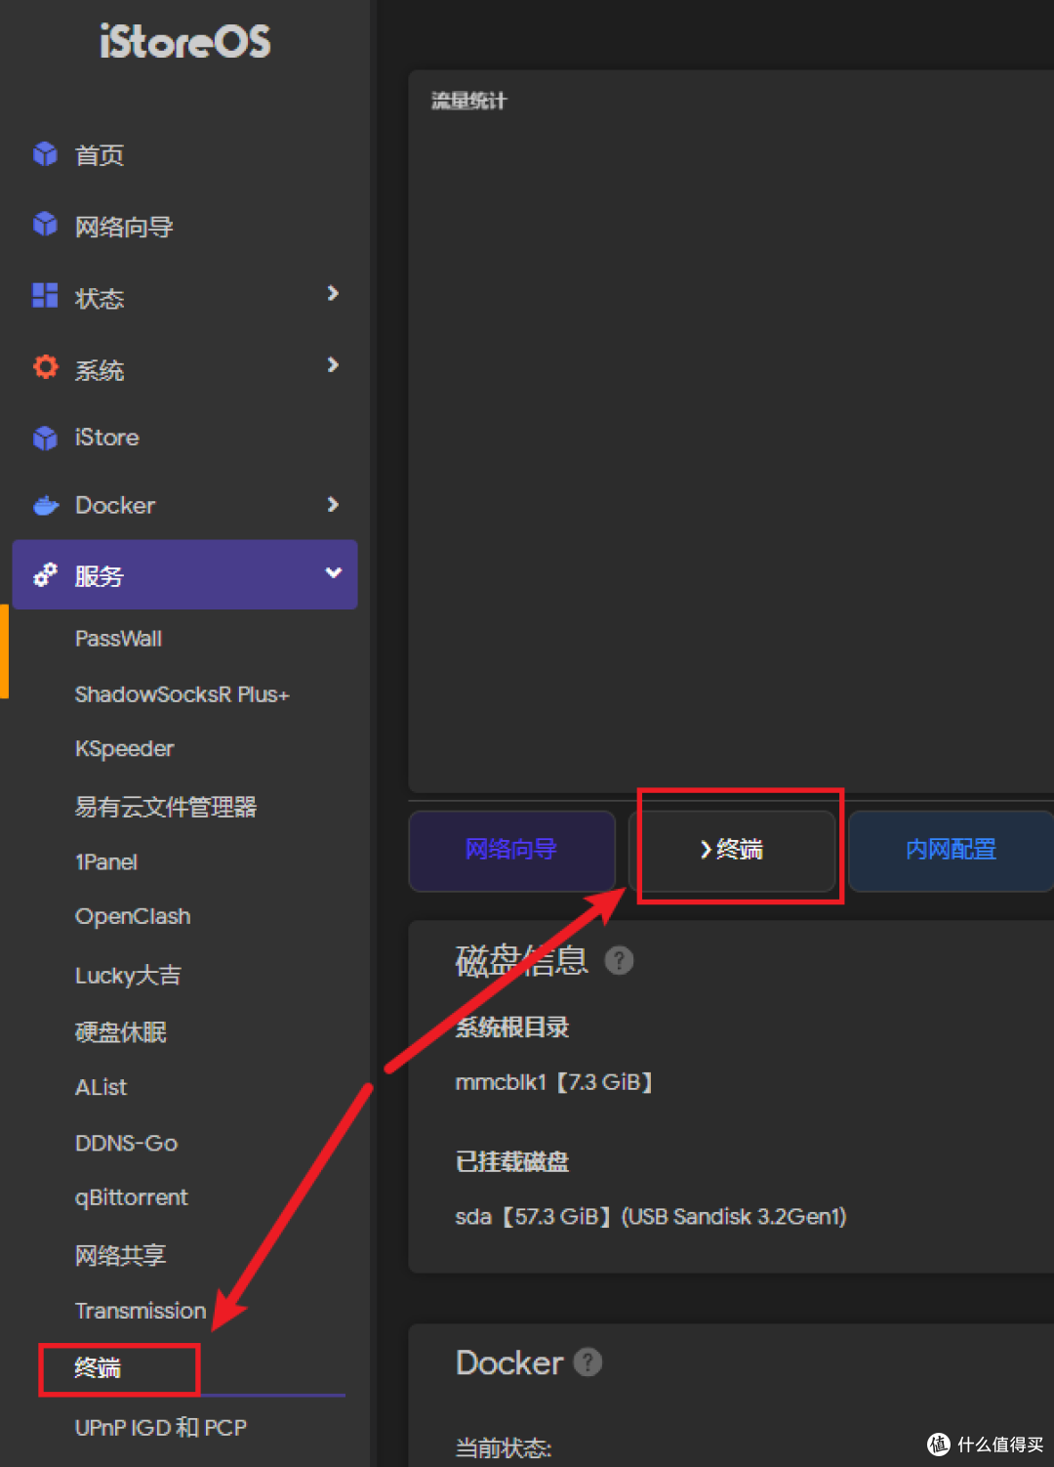Click sda [57.3 GiB] USB Sandisk entry
Image resolution: width=1054 pixels, height=1467 pixels.
[x=651, y=1217]
